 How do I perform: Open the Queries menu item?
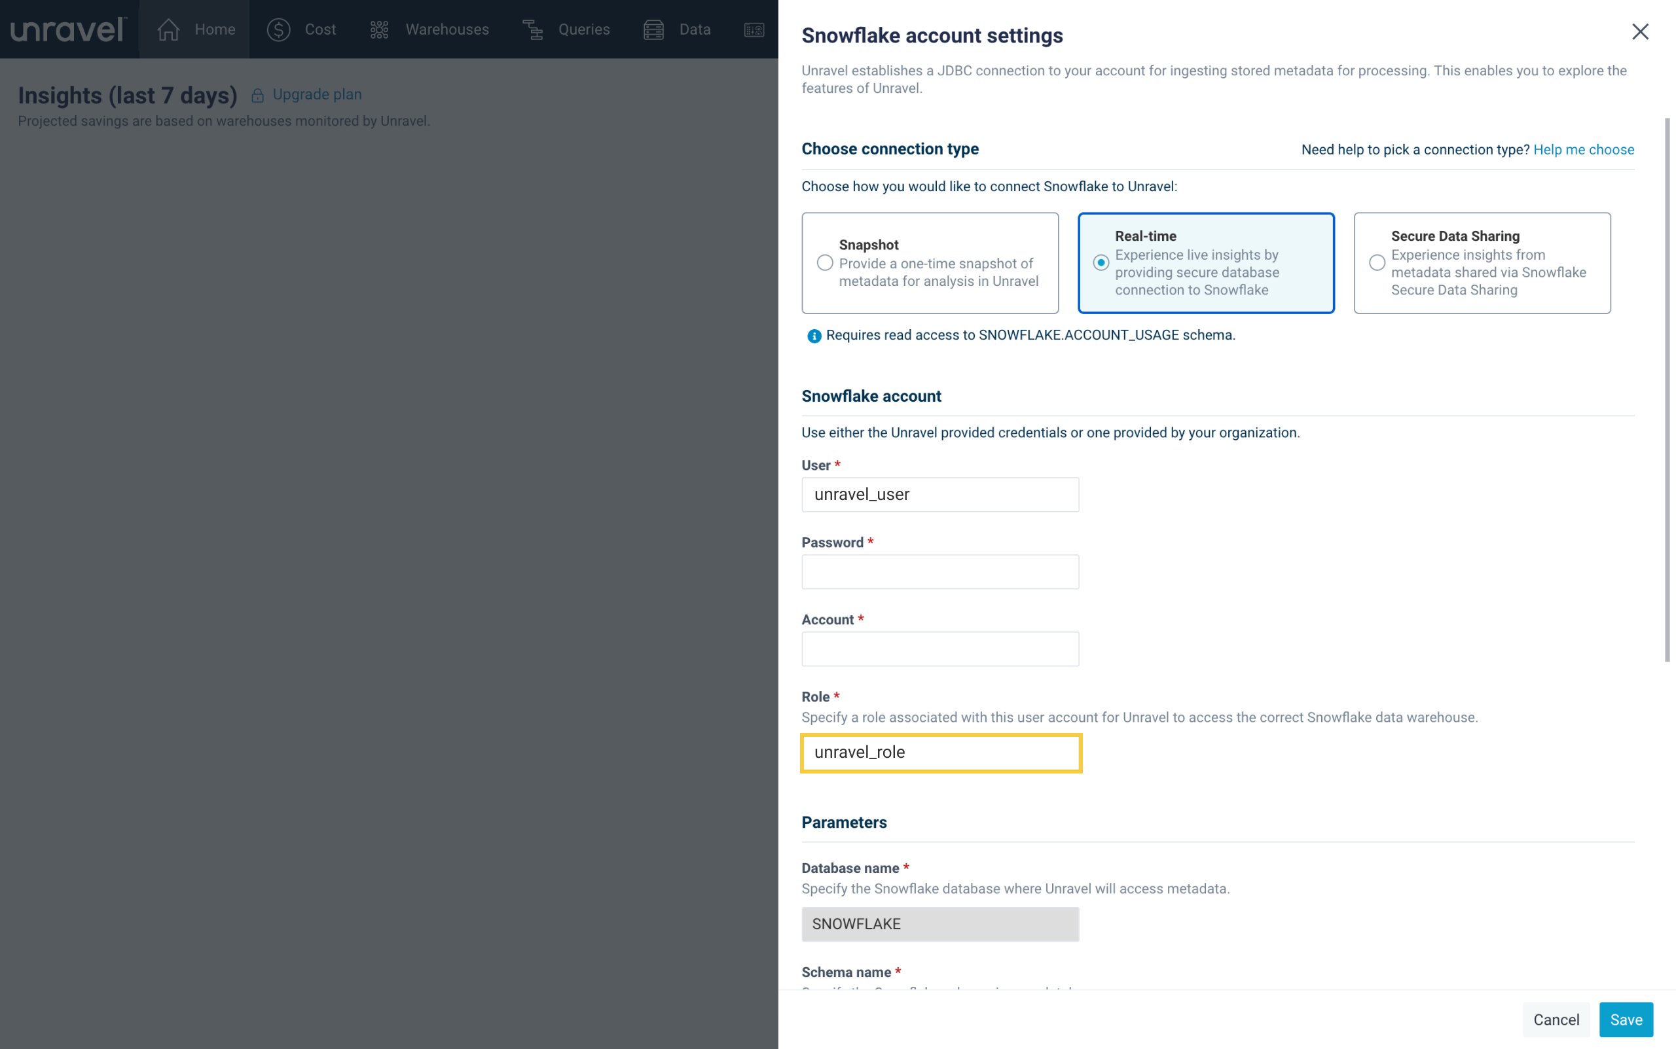coord(583,29)
